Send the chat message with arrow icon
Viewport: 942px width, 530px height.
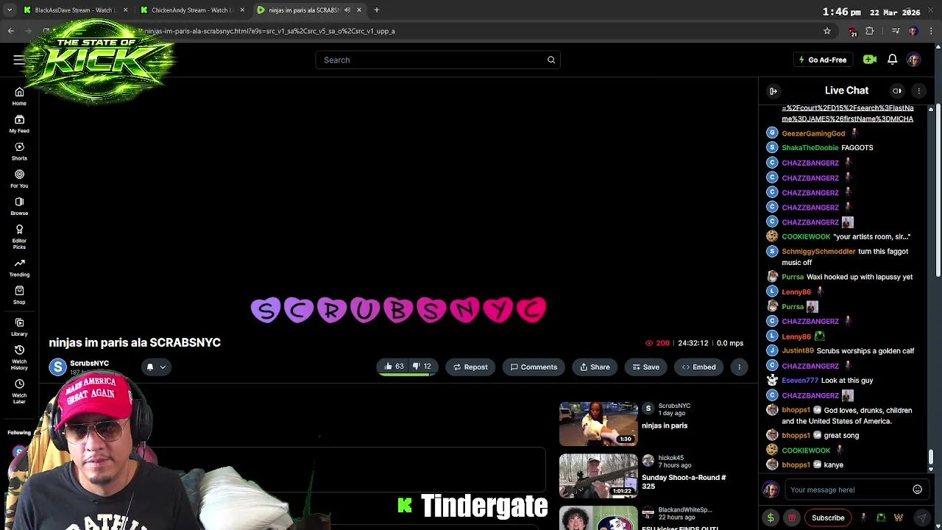tap(921, 517)
